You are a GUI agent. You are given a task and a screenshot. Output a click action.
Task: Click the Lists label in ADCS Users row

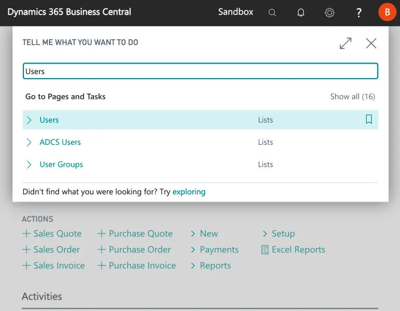[x=265, y=142]
